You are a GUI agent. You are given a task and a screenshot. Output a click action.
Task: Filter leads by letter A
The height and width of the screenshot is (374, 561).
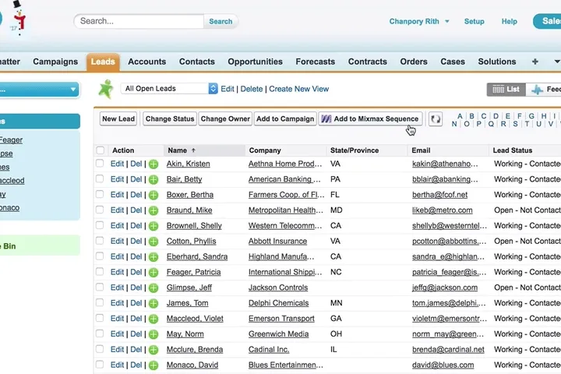460,116
